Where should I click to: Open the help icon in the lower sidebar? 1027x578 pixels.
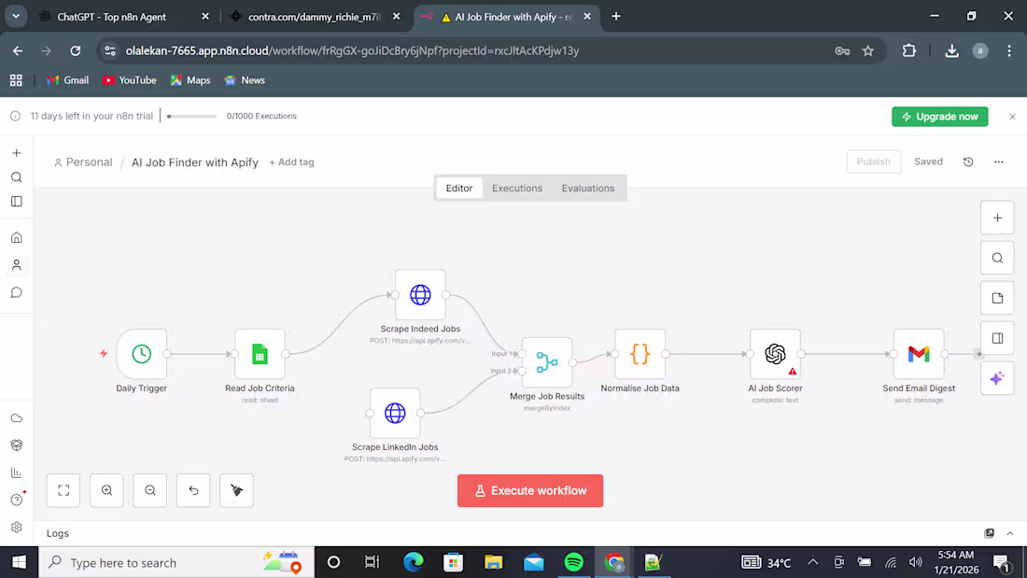pos(16,500)
